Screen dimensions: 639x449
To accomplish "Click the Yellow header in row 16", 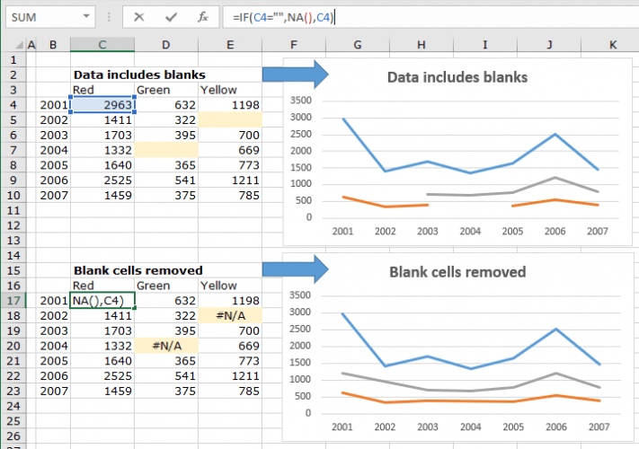I will point(230,286).
